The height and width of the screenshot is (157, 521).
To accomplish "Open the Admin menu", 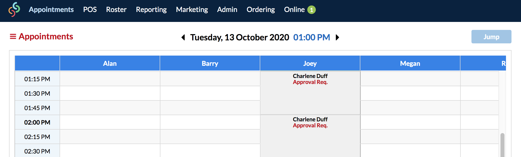I will pos(227,9).
